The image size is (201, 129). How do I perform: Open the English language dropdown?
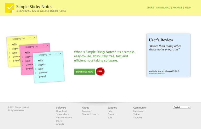tap(182, 107)
